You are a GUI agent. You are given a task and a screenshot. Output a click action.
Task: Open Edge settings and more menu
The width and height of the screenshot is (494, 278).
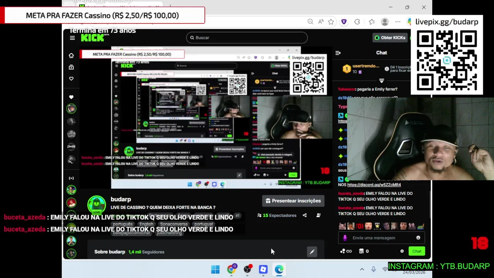pyautogui.click(x=398, y=22)
